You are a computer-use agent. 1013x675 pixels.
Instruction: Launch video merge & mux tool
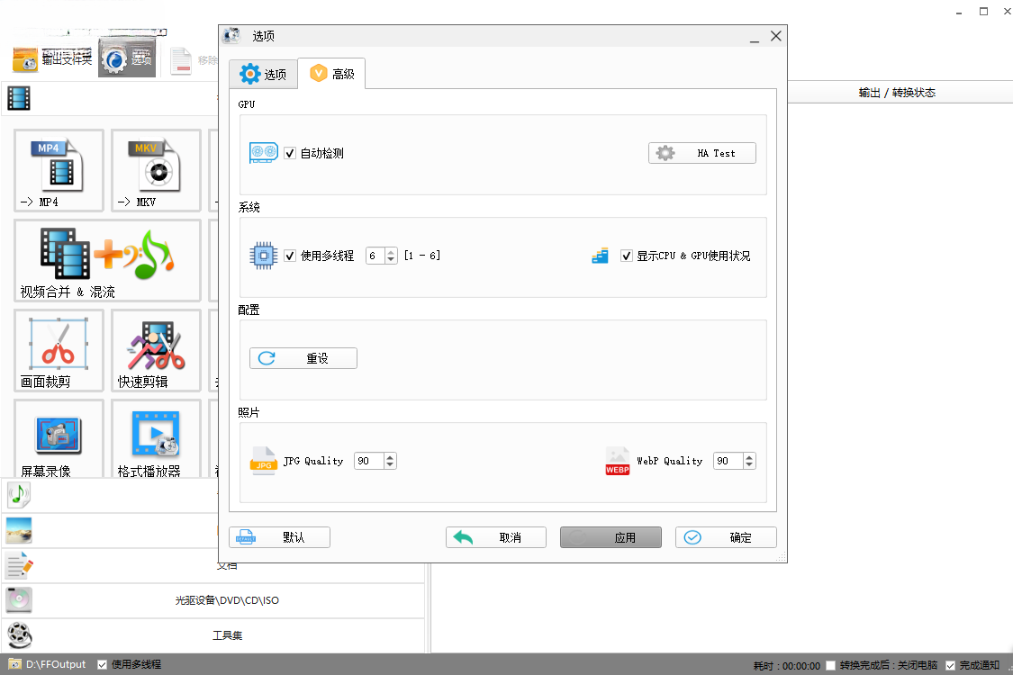(x=107, y=260)
